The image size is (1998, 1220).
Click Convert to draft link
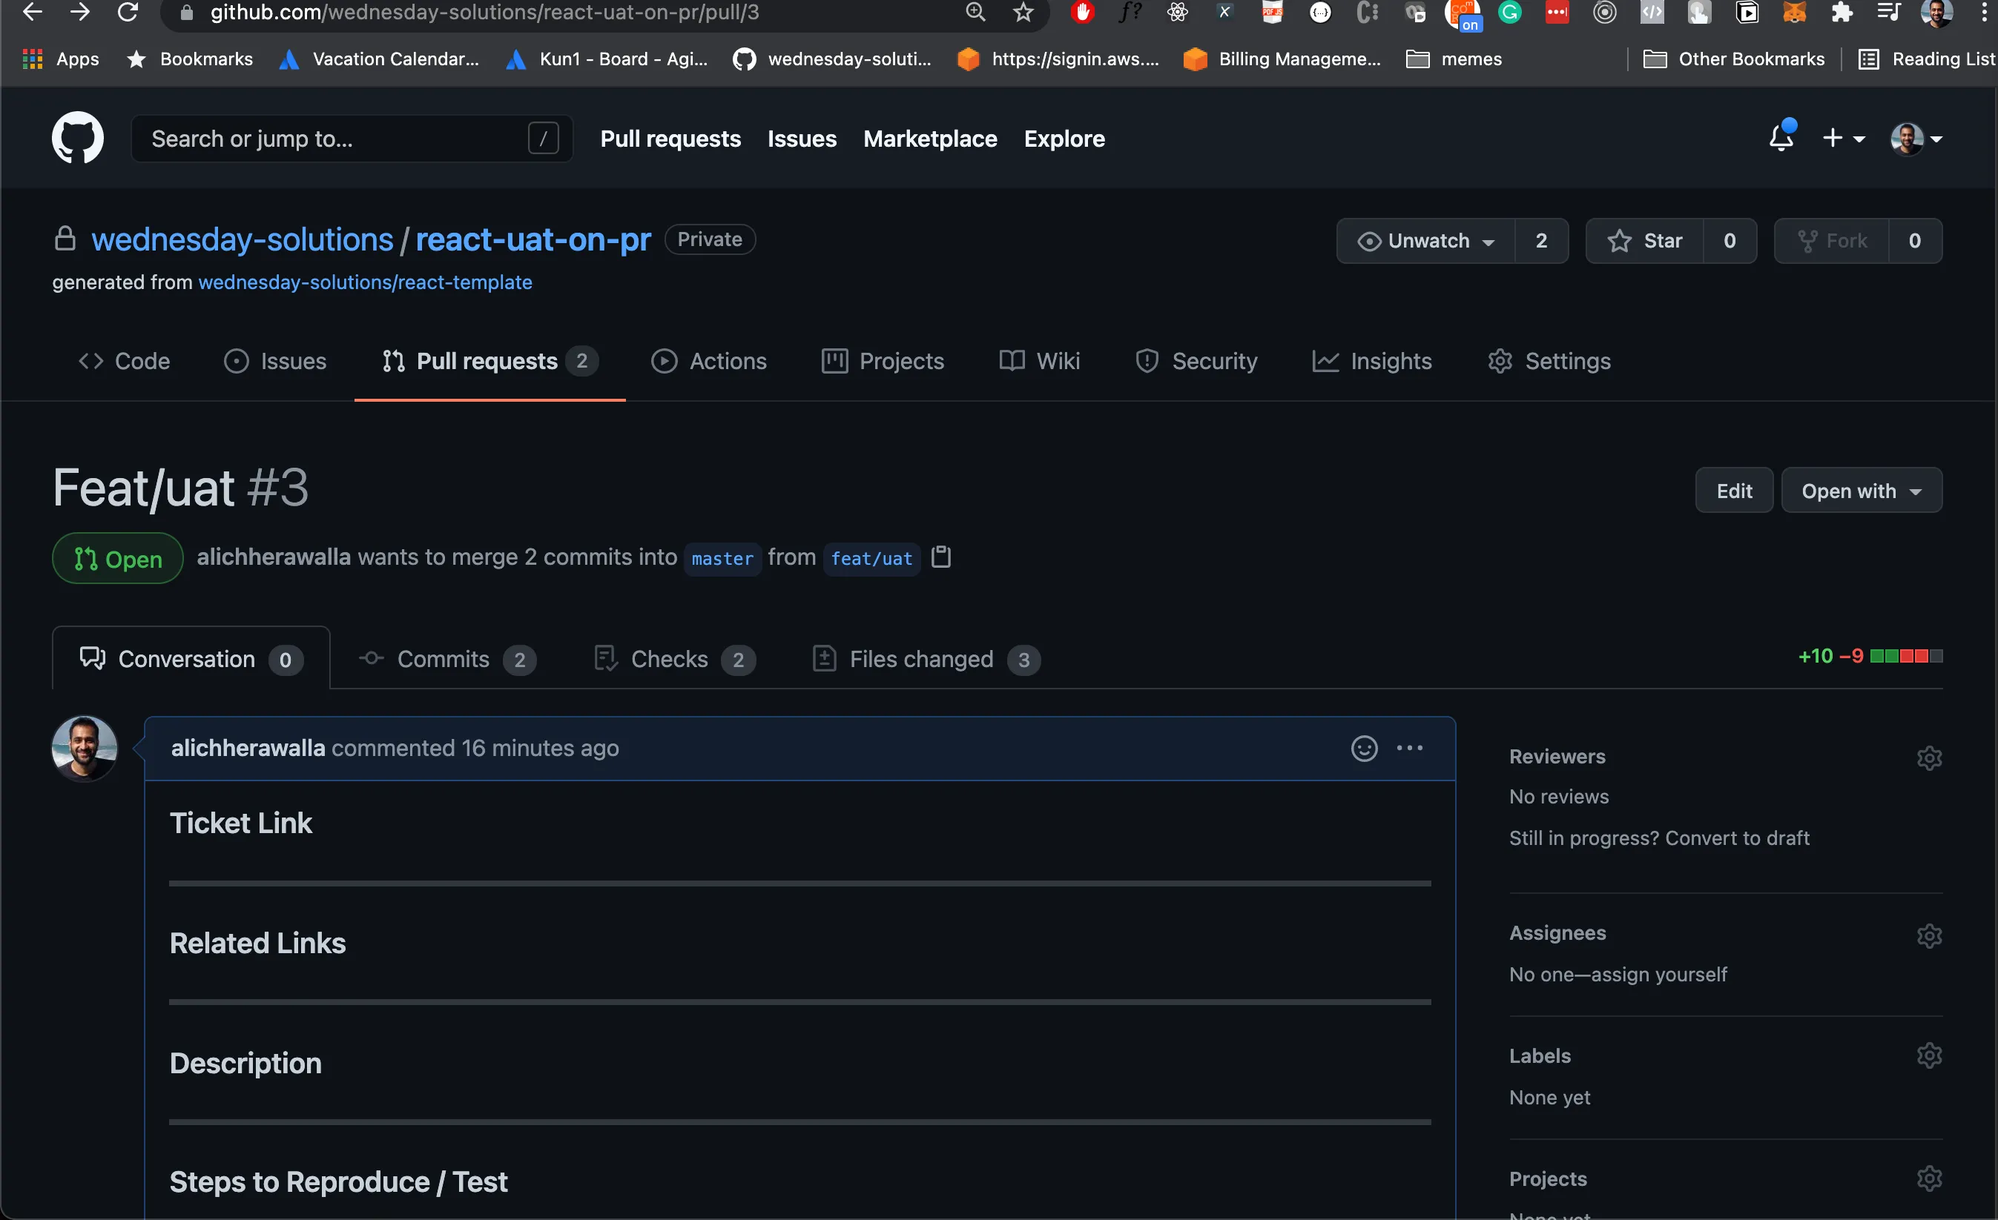click(1737, 838)
